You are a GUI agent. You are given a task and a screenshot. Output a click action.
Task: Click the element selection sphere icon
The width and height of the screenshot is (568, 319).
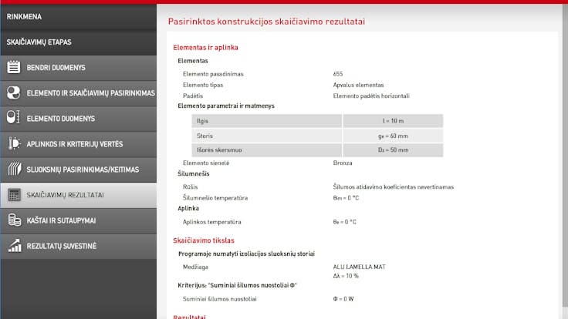point(14,93)
